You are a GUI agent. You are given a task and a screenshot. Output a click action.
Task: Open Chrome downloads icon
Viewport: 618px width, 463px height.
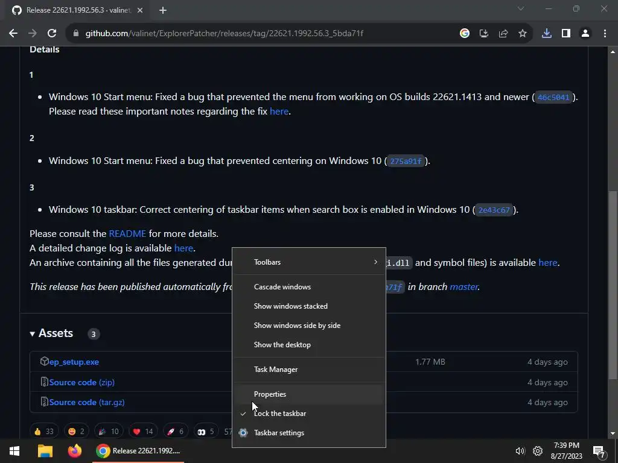pos(547,34)
